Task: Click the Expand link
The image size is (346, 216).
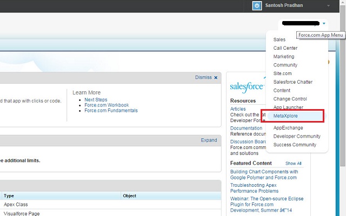Action: (x=209, y=140)
